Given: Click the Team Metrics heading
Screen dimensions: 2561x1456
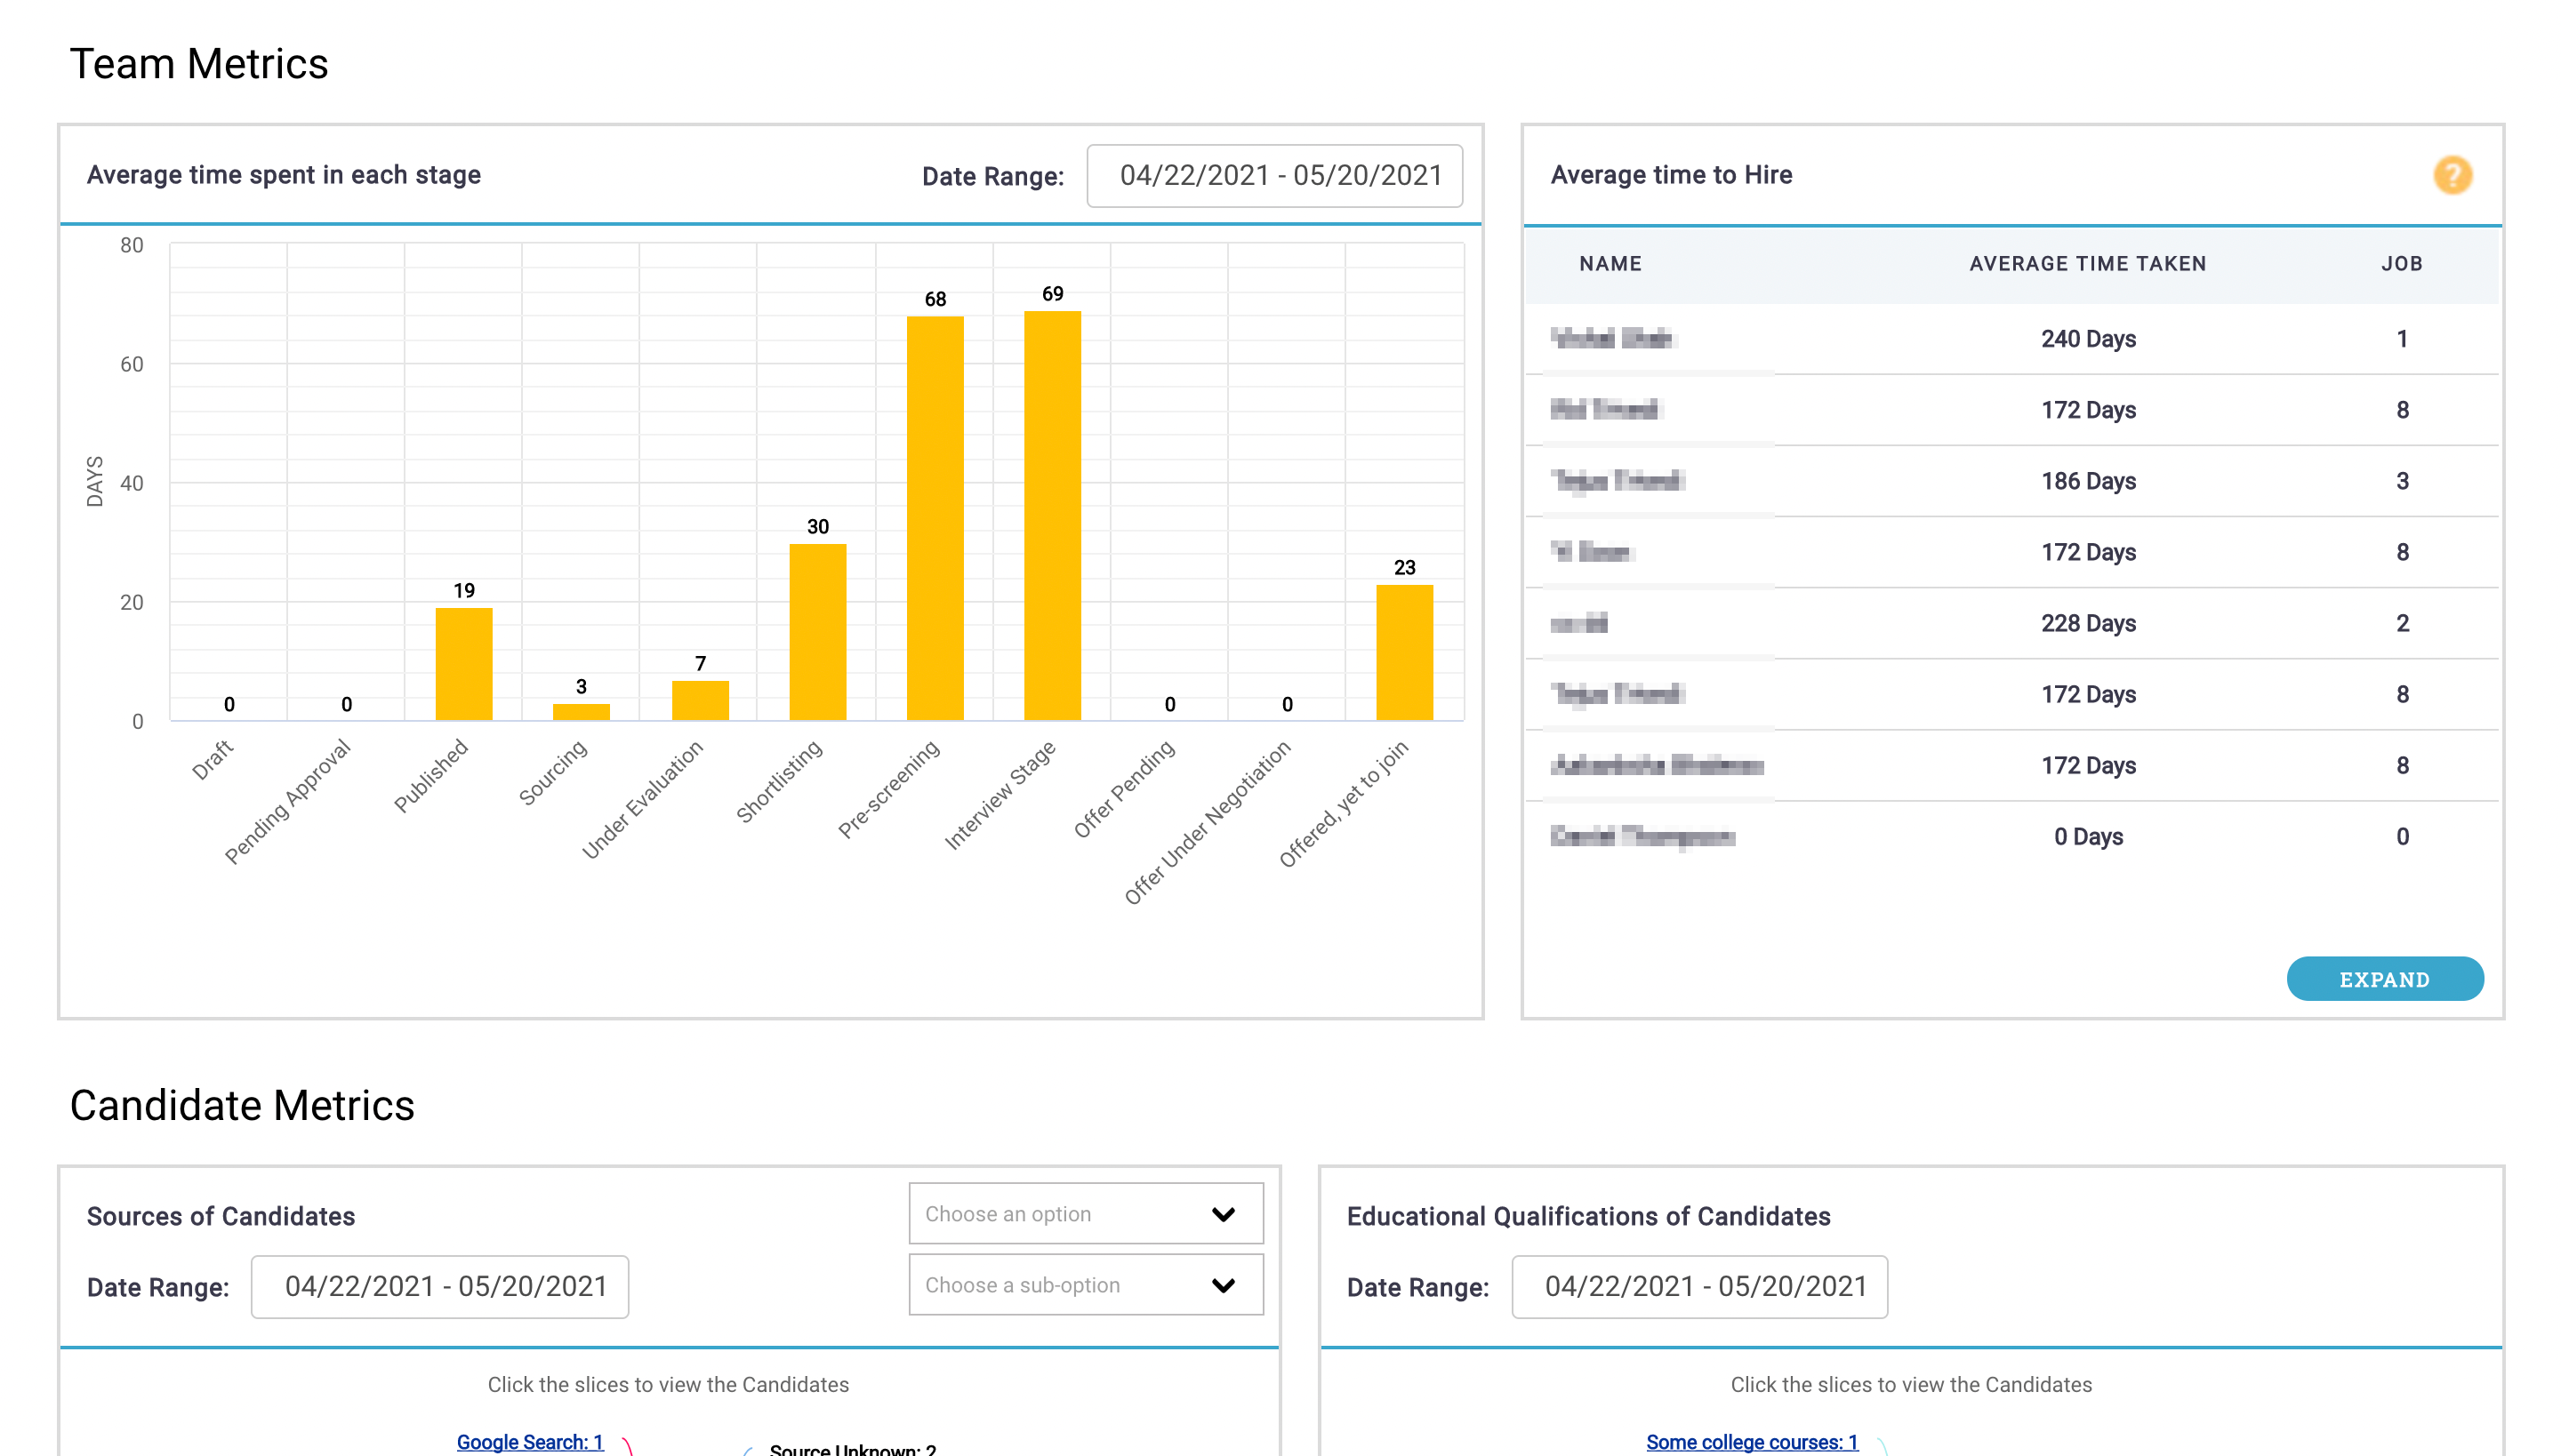Looking at the screenshot, I should click(199, 64).
